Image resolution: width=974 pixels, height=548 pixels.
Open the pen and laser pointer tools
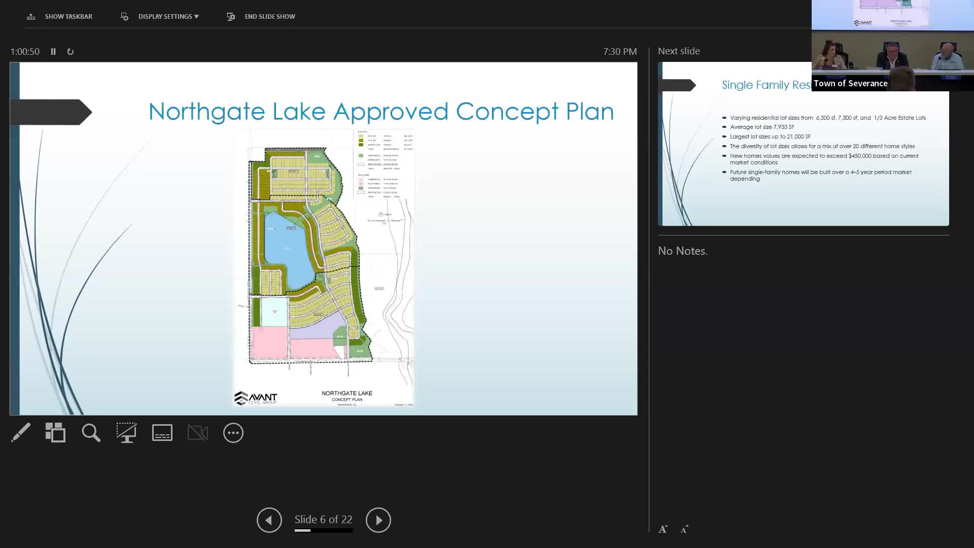pos(21,433)
